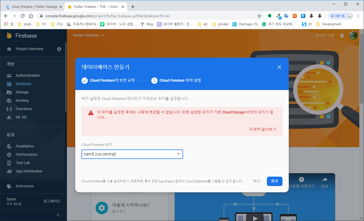Open the Firebase account avatar
Viewport: 364px width, 221px height.
tap(353, 35)
